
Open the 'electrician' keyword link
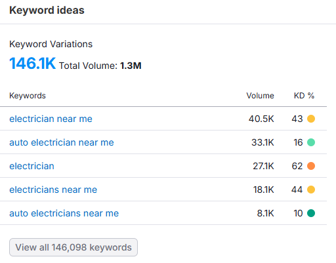(31, 166)
